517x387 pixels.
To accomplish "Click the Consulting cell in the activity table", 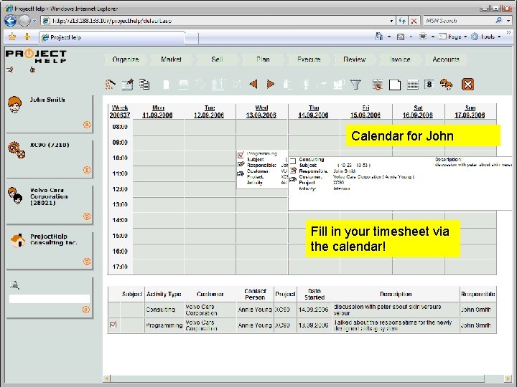I will (x=164, y=310).
